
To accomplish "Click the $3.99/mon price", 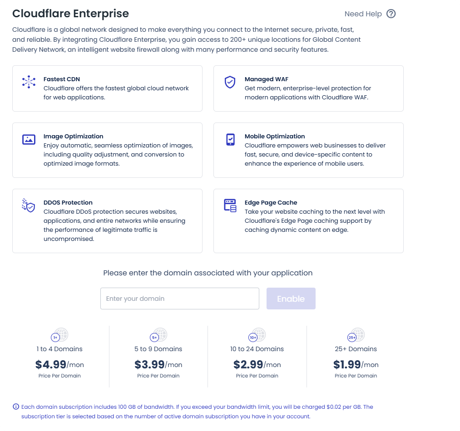I will (158, 364).
